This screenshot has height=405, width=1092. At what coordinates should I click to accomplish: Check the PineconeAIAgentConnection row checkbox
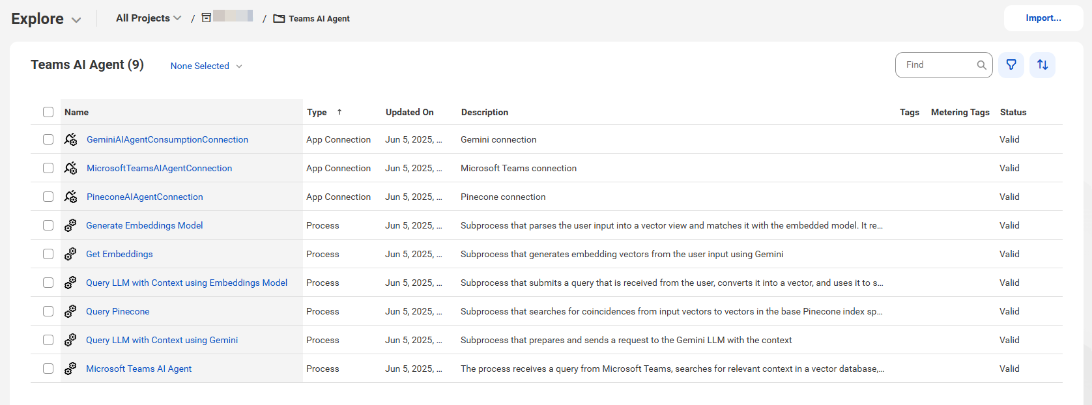48,197
